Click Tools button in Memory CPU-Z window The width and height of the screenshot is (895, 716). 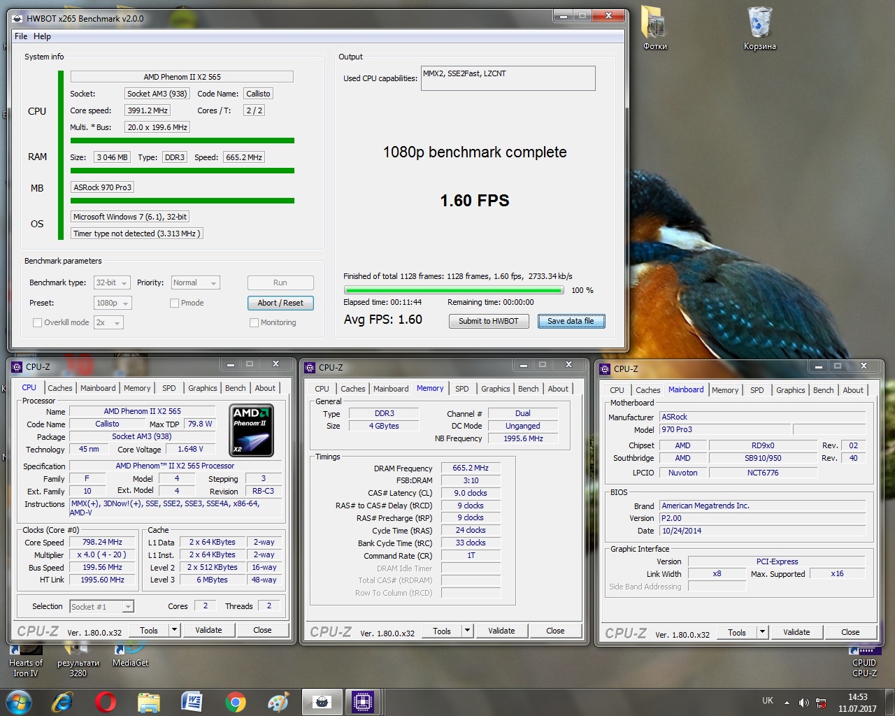(442, 631)
